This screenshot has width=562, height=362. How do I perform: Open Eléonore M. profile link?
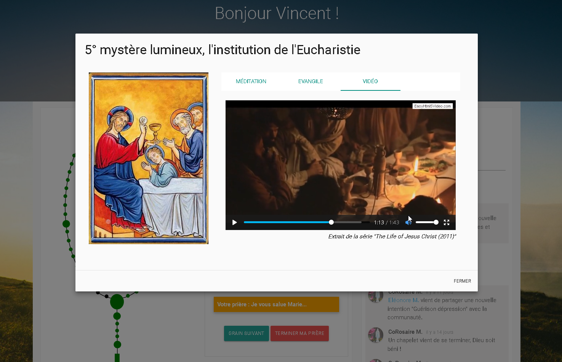[403, 300]
